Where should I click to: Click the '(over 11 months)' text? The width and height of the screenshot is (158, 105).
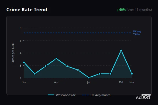(x=139, y=10)
